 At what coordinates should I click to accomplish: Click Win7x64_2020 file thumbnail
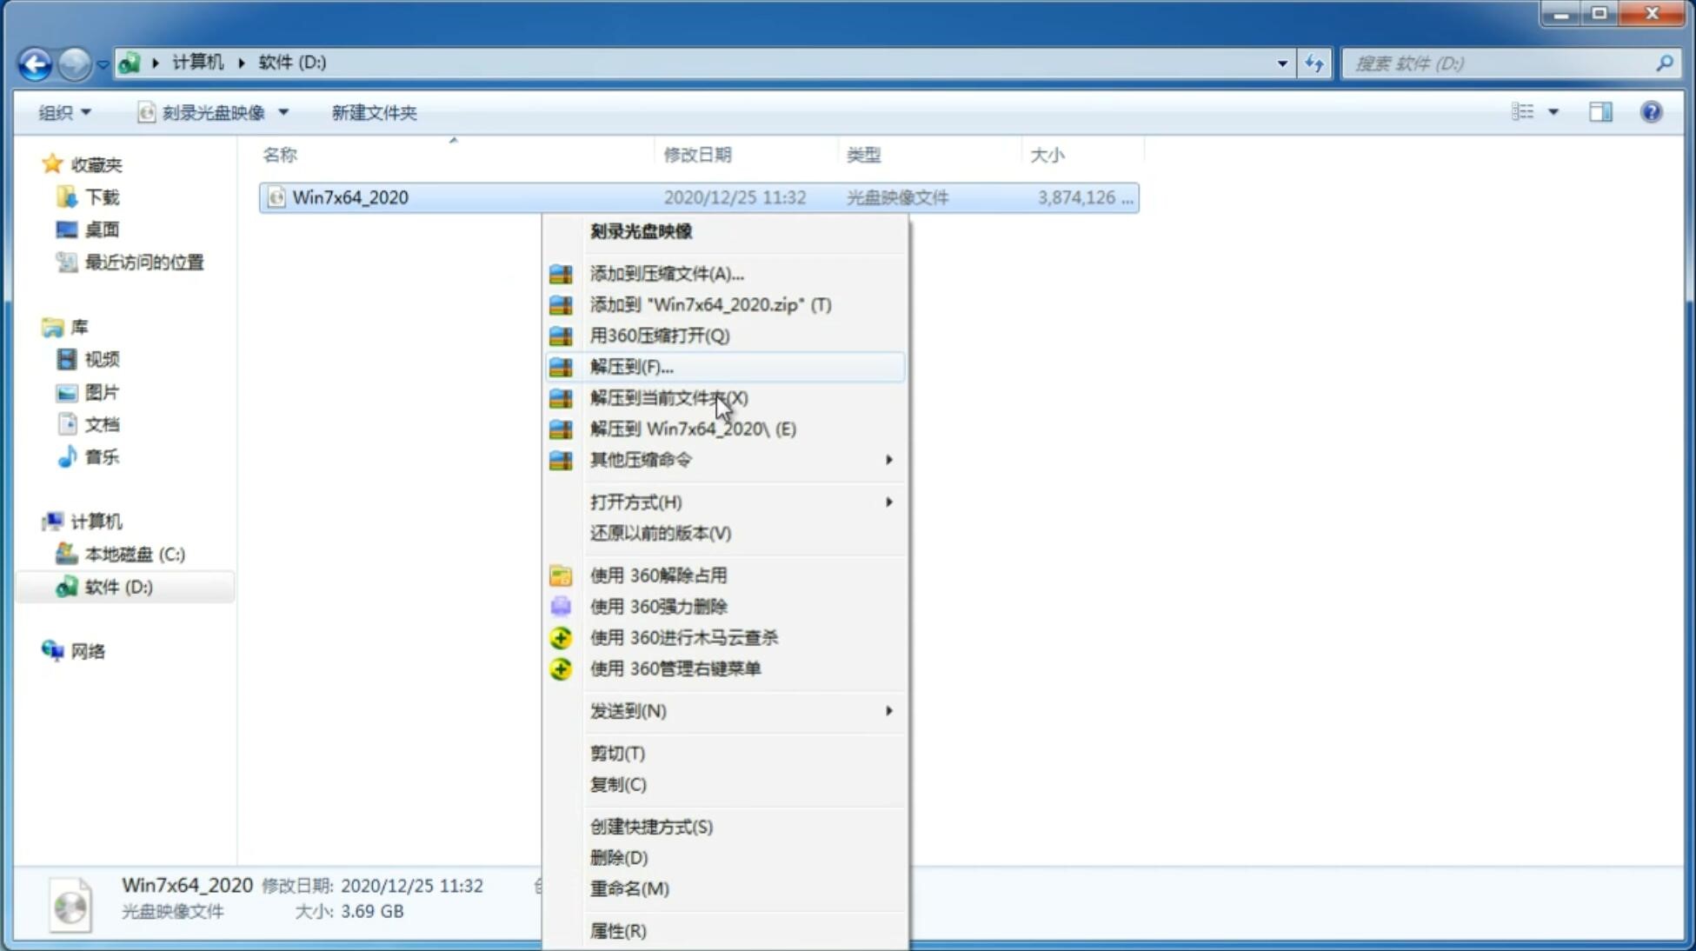(276, 197)
